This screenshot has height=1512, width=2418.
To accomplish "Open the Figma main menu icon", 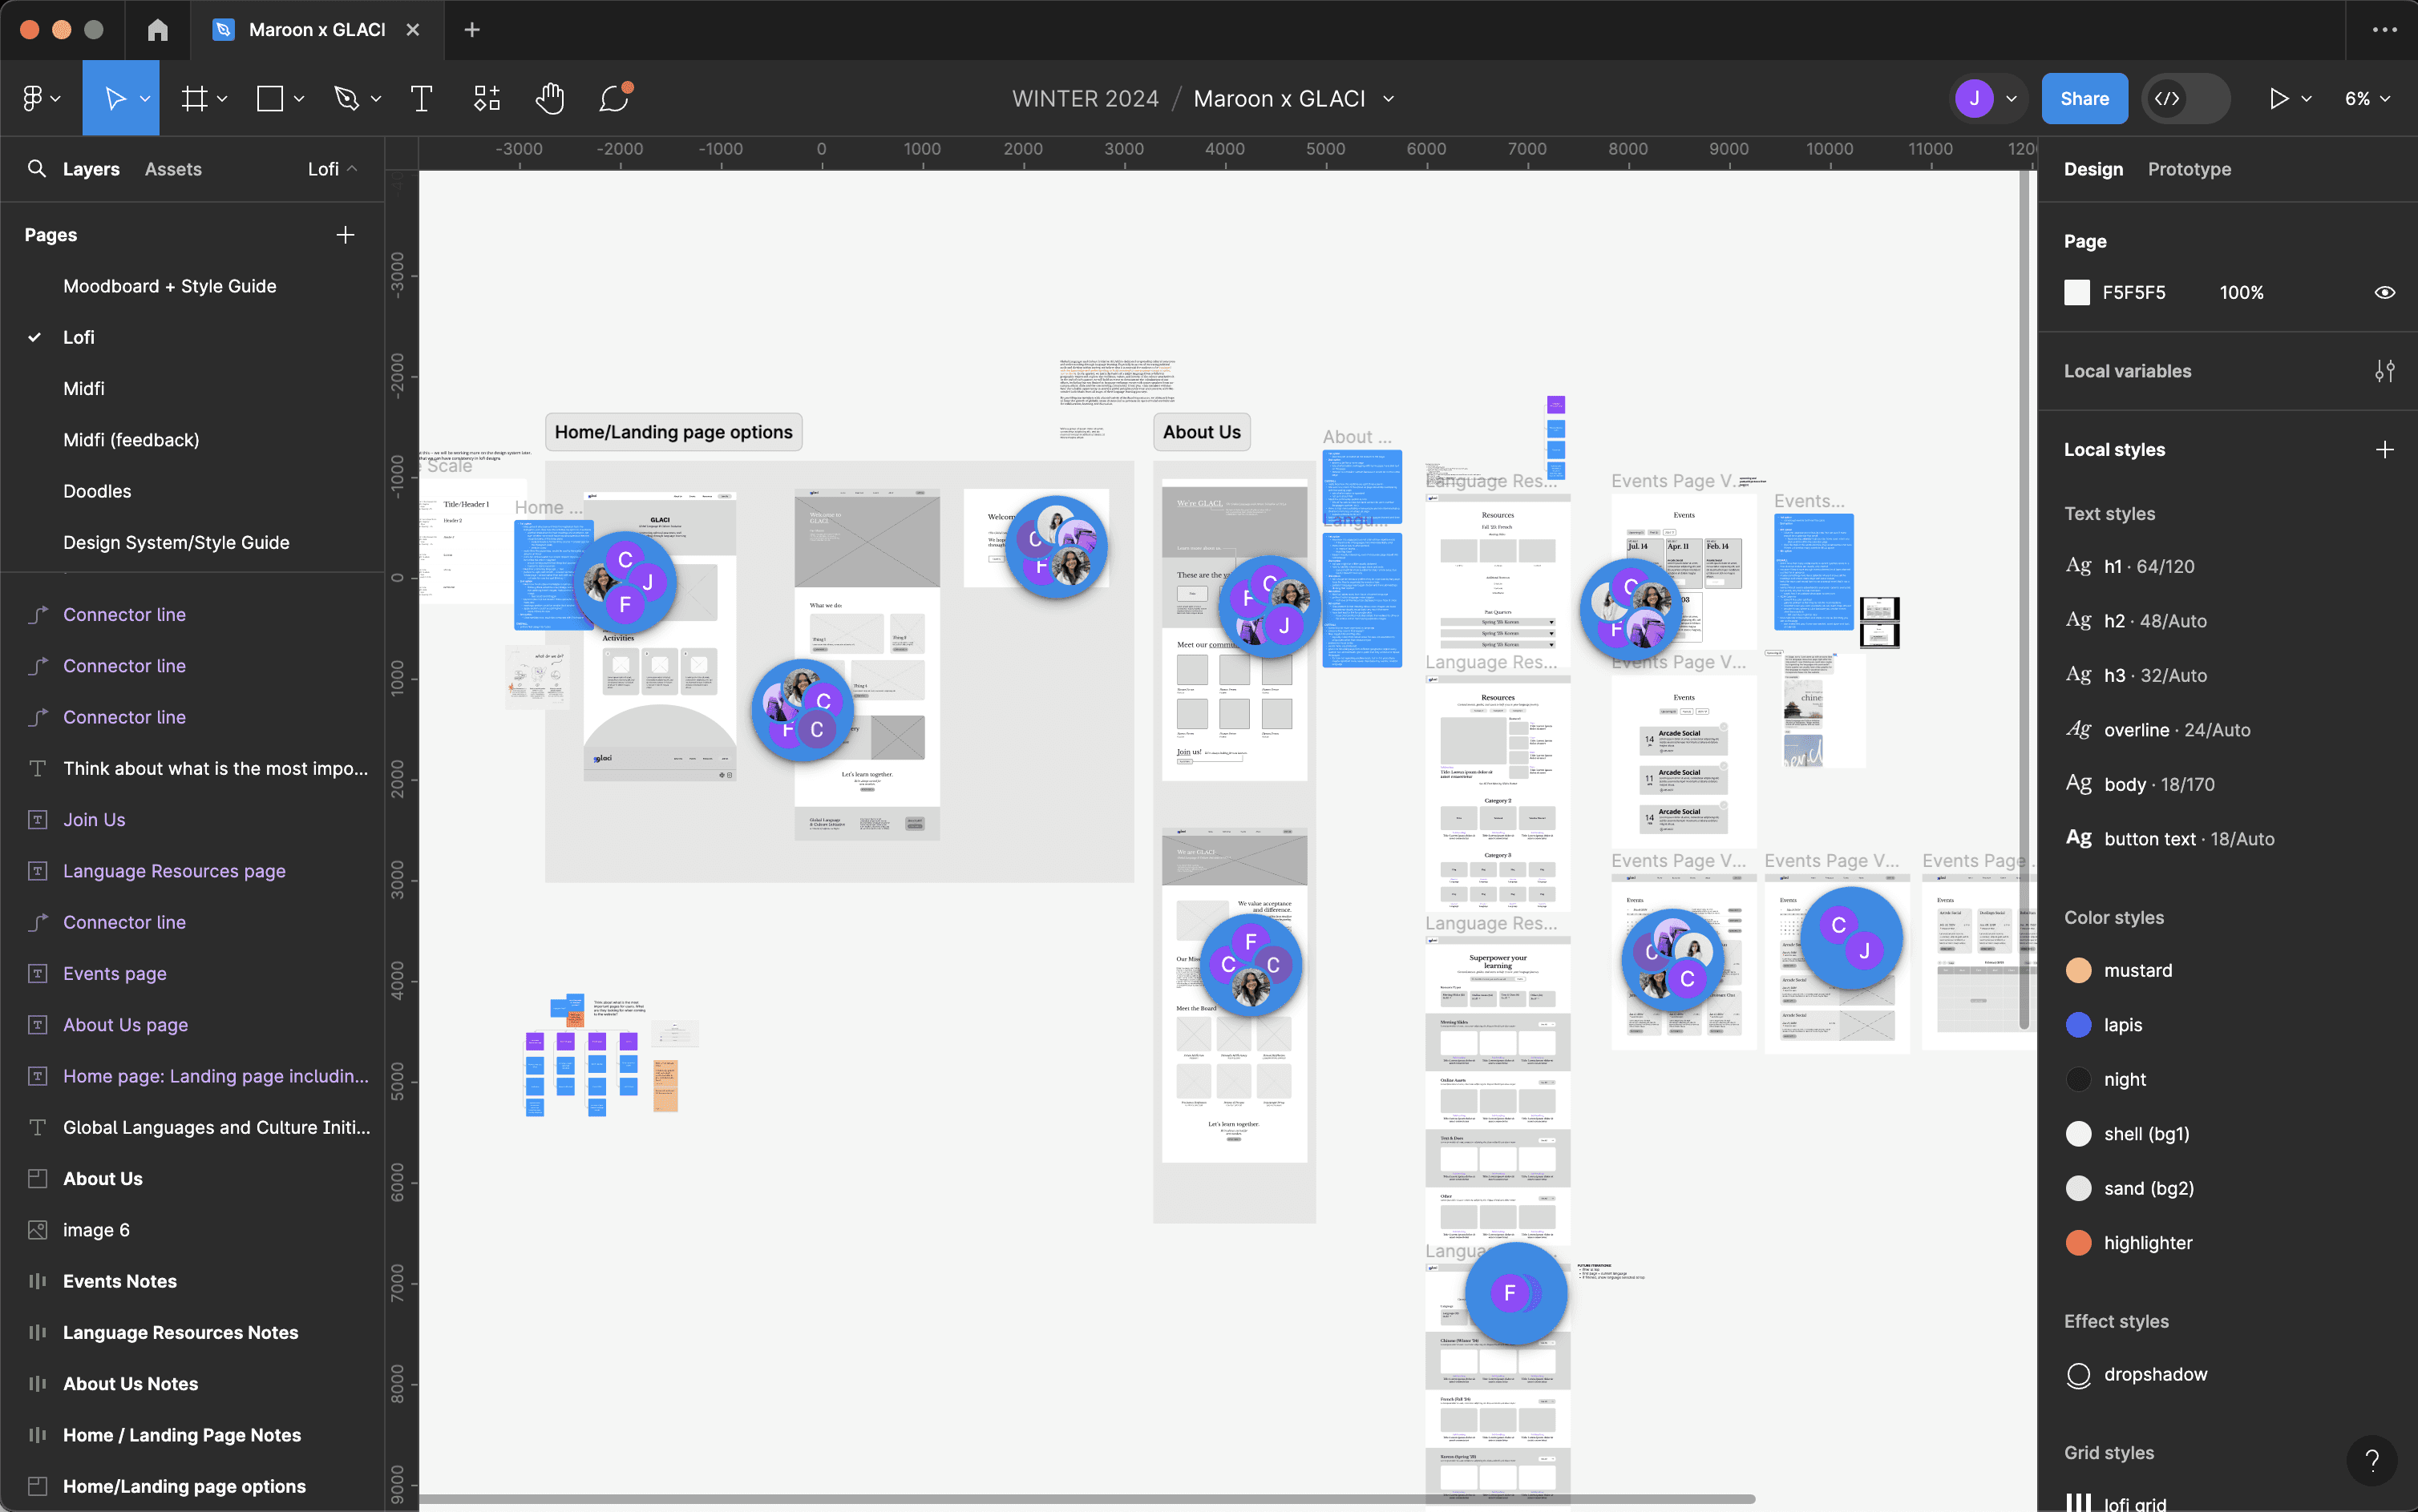I will (x=33, y=98).
